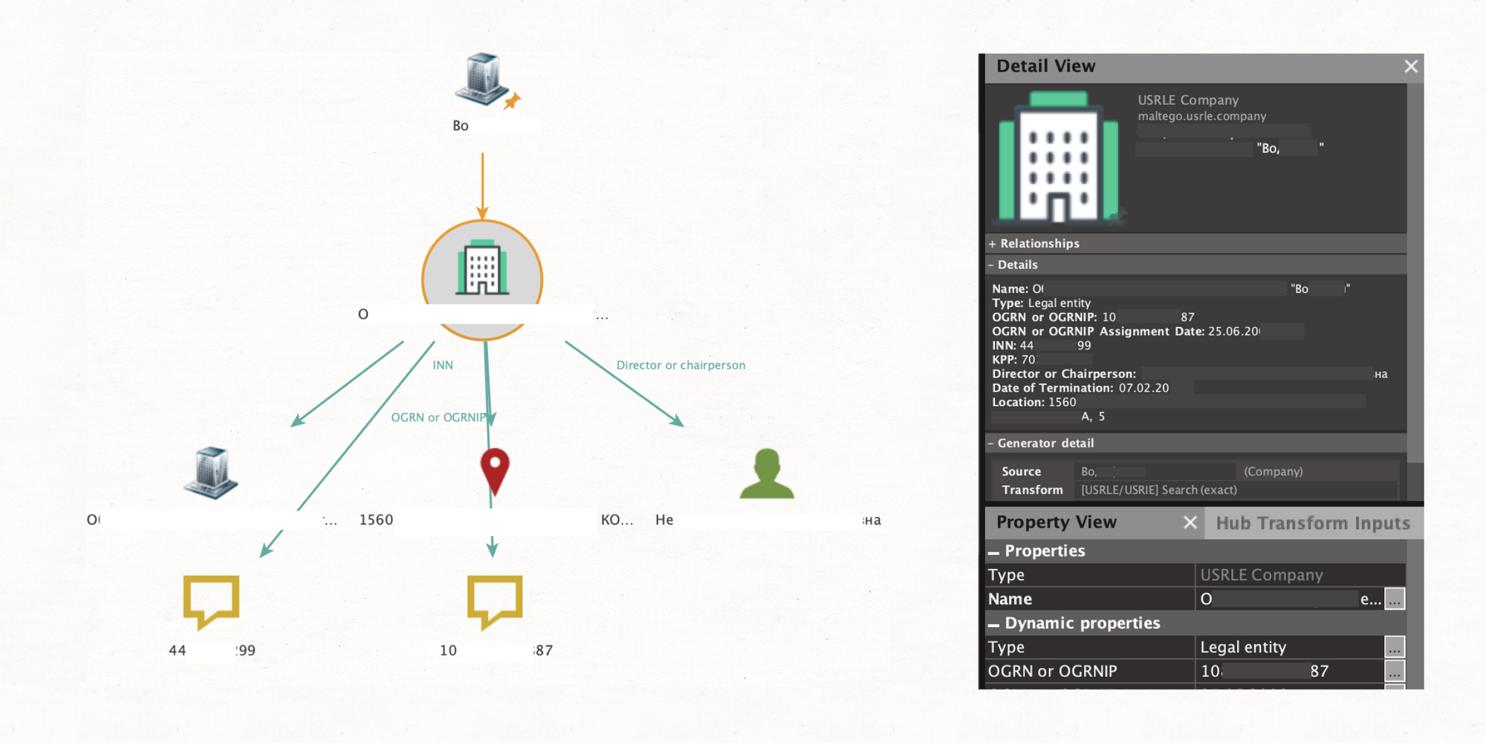
Task: Select the central USRLE Company node
Action: pos(482,280)
